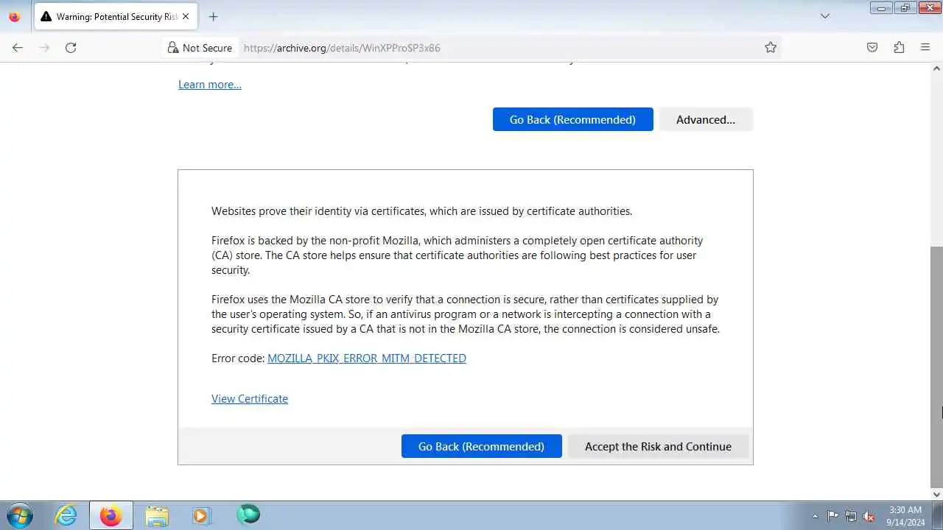Close the Potential Security Risk tab
Image resolution: width=943 pixels, height=530 pixels.
click(185, 16)
